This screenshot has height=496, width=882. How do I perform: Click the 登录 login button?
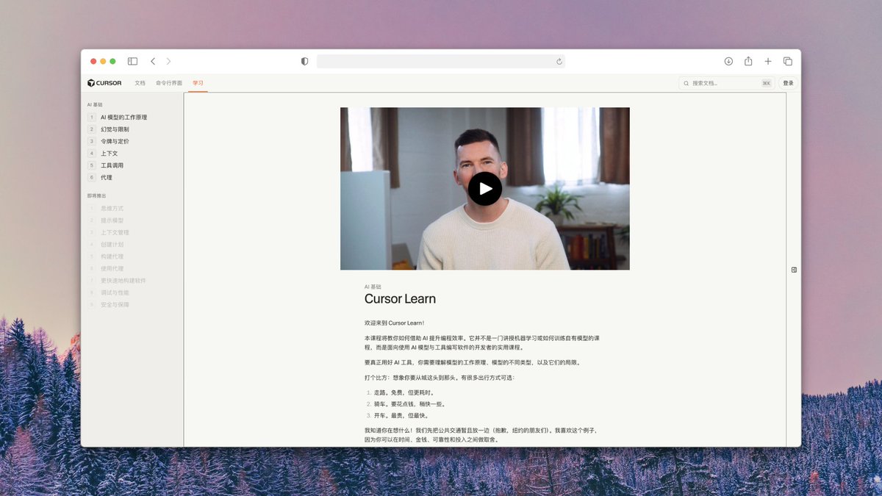coord(788,83)
